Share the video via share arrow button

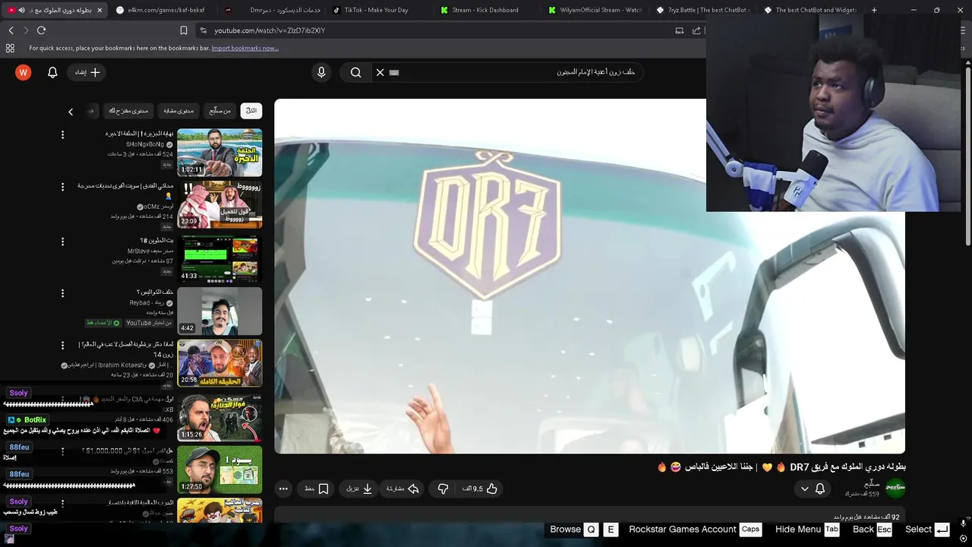402,489
